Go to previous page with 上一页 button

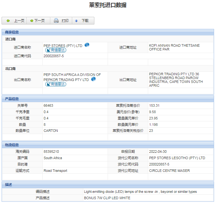pyautogui.click(x=14, y=21)
